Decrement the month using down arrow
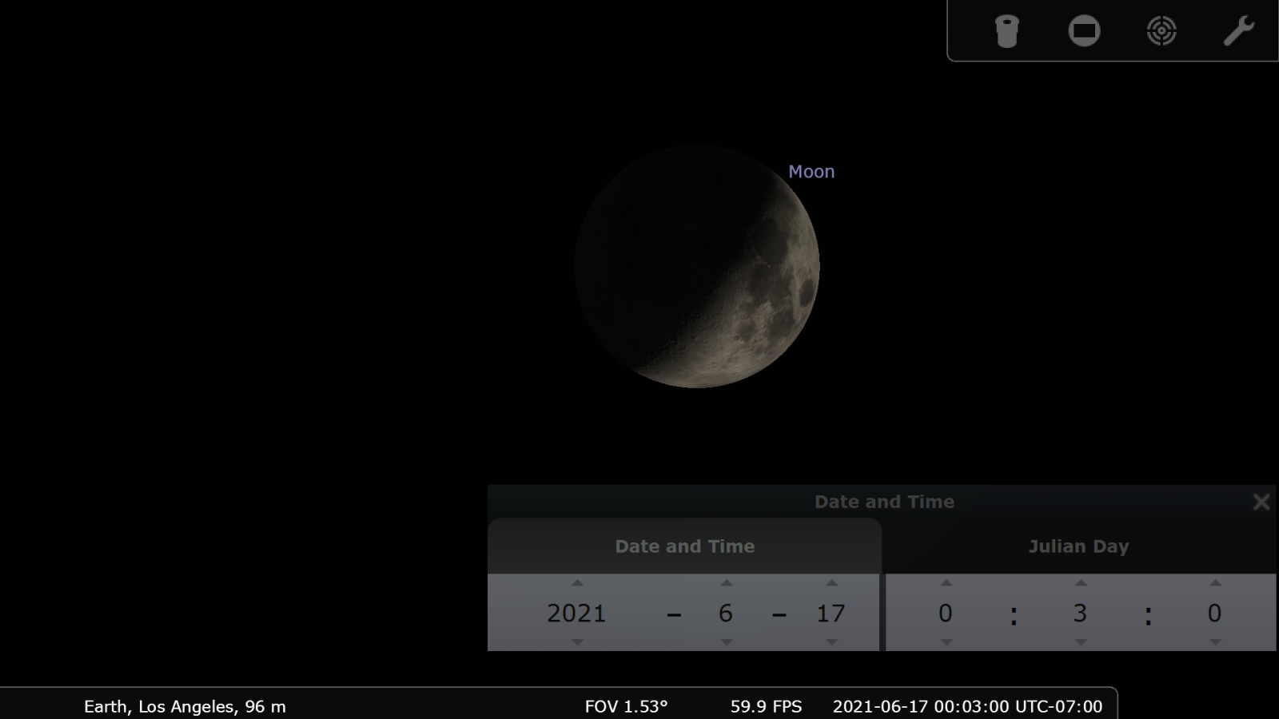 [x=726, y=642]
